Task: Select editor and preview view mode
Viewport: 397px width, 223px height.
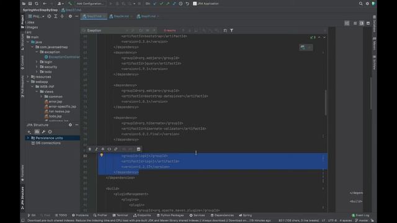Action: click(x=362, y=24)
